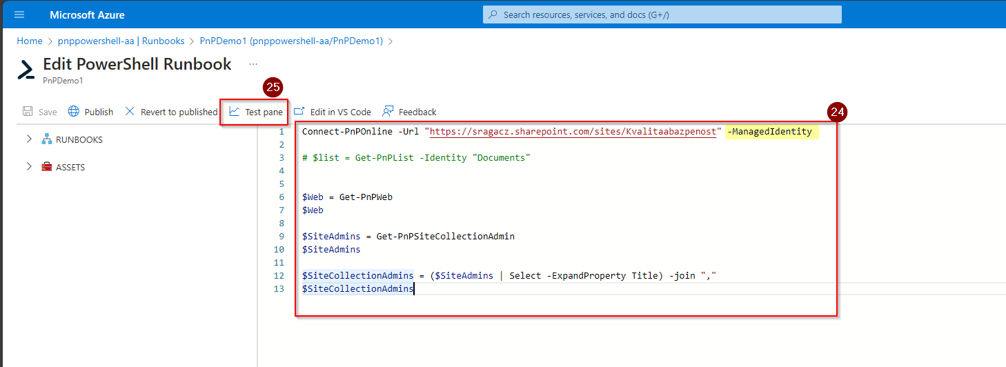Click the PowerShell runbook logo icon
This screenshot has width=1006, height=367.
[x=26, y=70]
